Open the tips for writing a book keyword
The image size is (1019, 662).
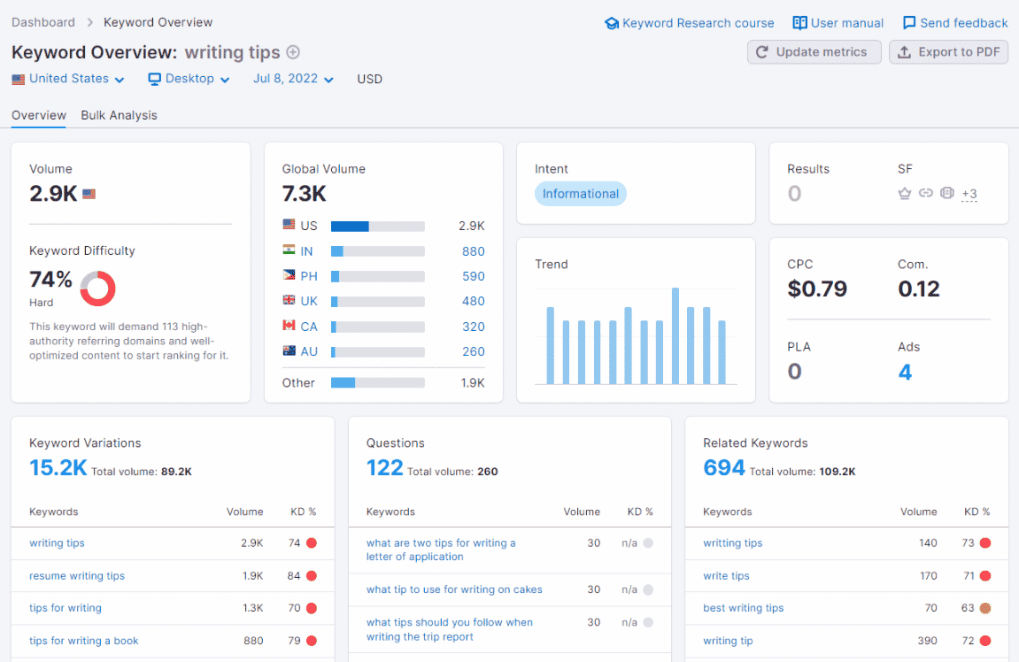[84, 641]
